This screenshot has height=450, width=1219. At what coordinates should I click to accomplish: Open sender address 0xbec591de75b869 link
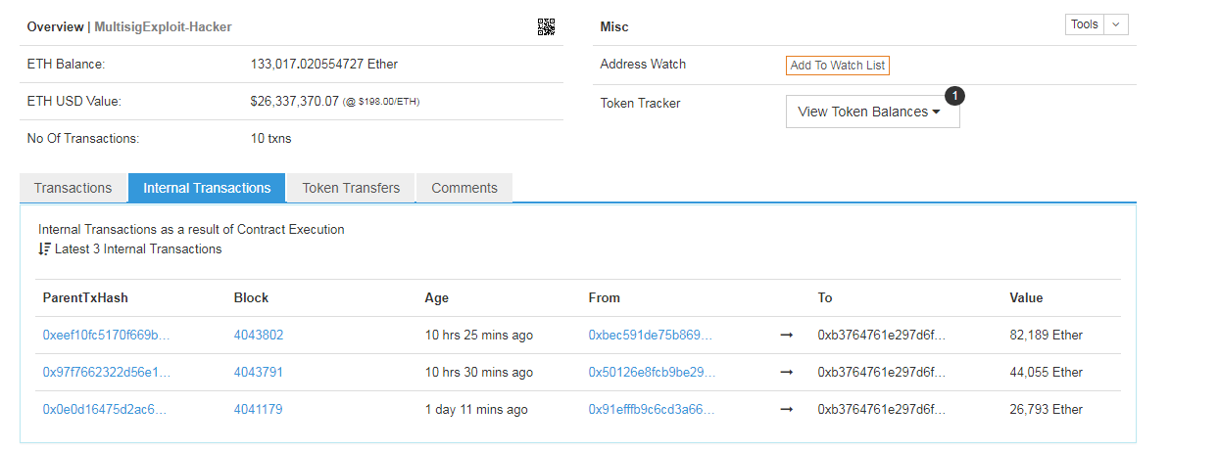click(x=651, y=336)
